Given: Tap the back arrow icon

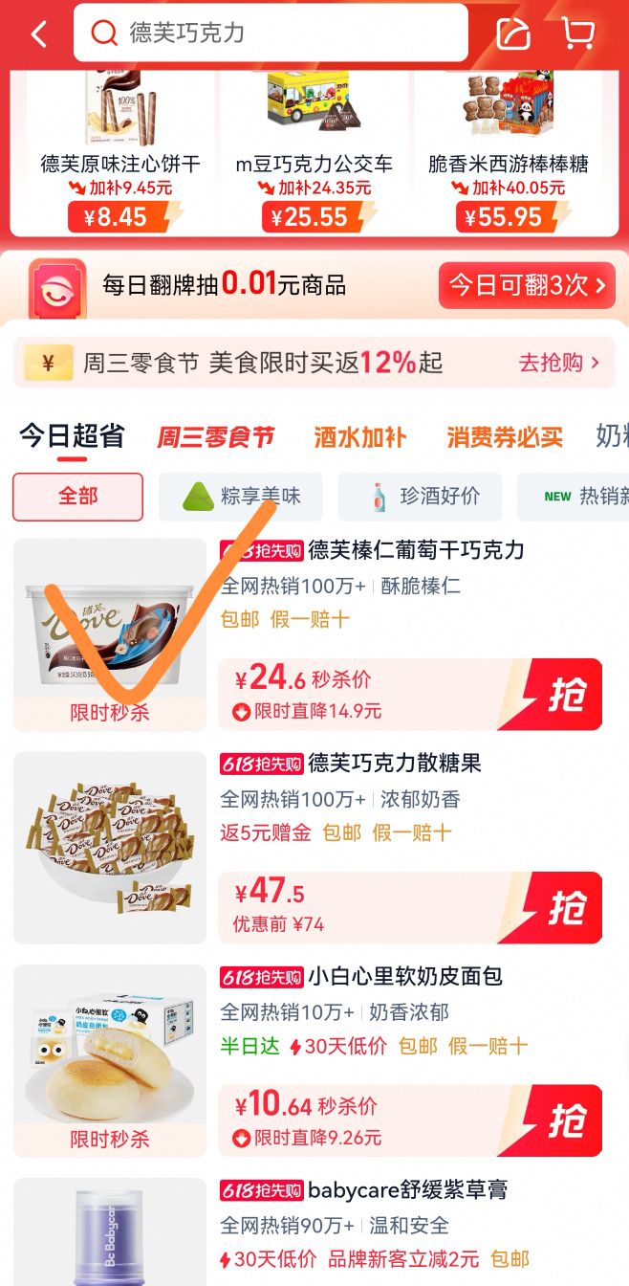Looking at the screenshot, I should tap(38, 34).
